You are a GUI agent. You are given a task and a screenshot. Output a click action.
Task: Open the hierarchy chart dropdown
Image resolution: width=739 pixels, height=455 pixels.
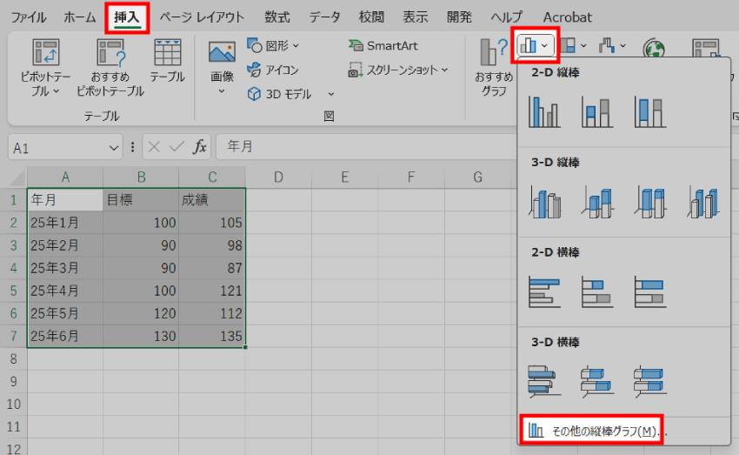(x=573, y=46)
